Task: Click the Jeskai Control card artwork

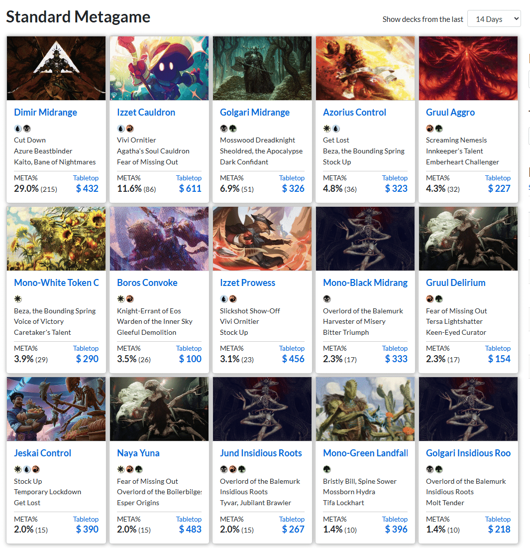Action: (56, 409)
